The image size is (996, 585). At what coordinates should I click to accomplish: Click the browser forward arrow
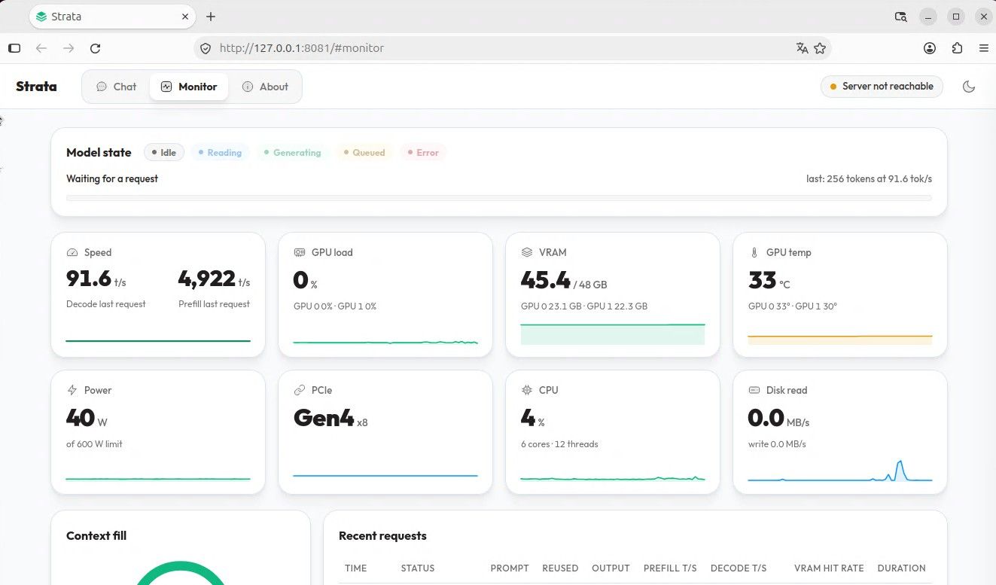69,48
